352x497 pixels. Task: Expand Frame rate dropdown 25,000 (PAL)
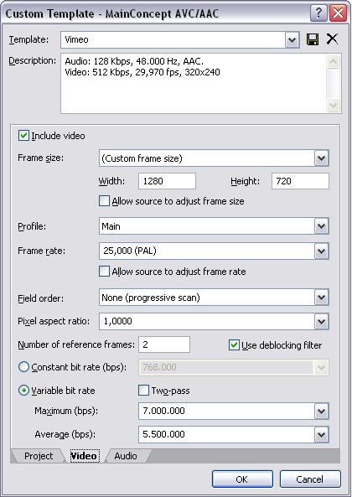(x=321, y=251)
